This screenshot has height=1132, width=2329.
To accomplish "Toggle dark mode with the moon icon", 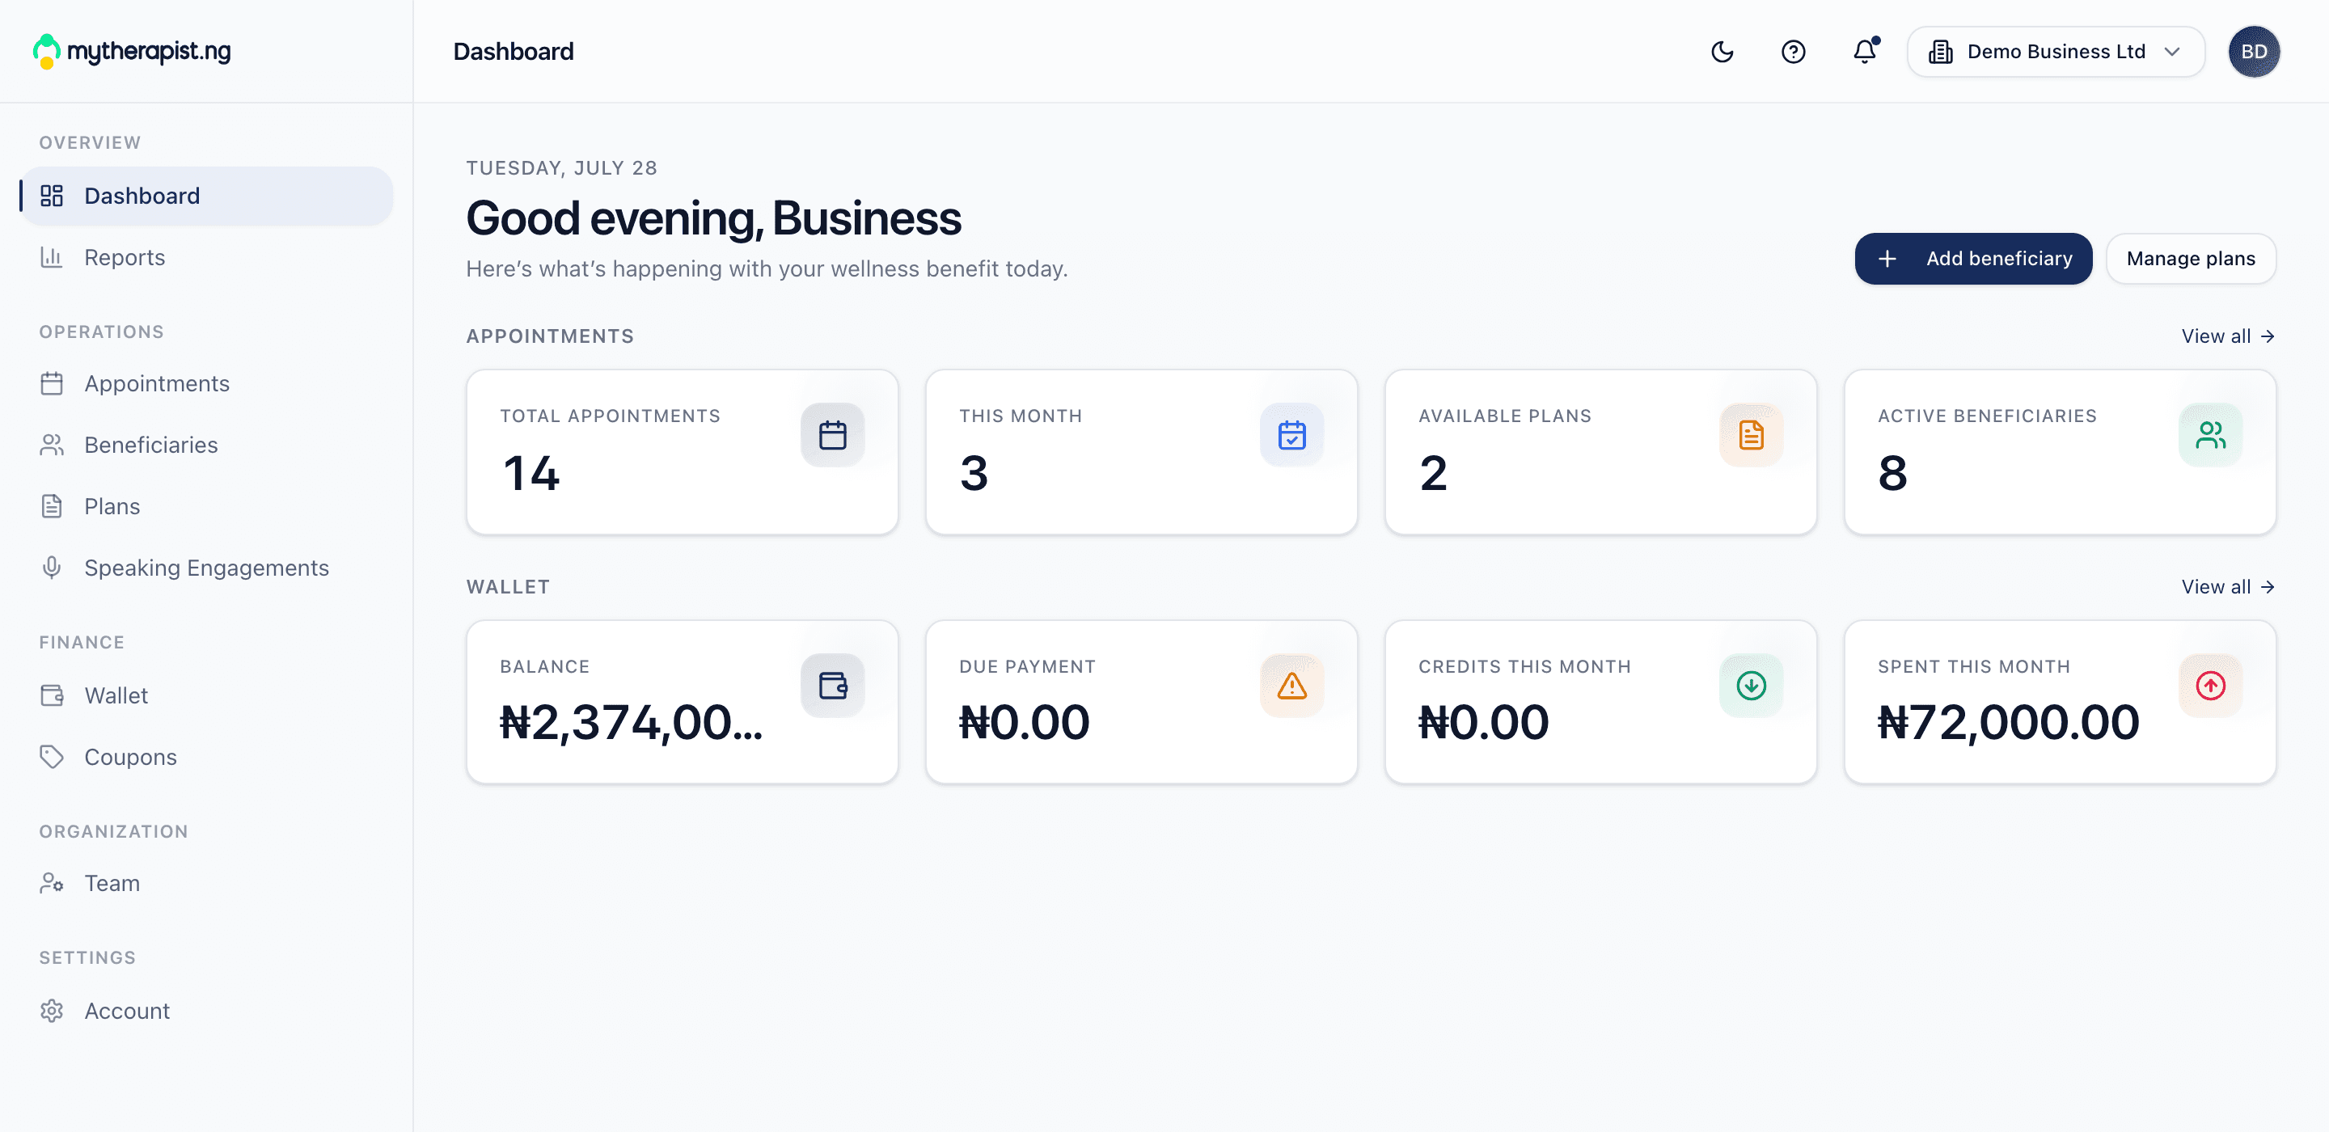I will (x=1722, y=52).
